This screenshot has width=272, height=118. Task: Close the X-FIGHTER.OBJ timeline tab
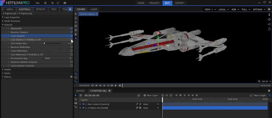click(x=109, y=91)
